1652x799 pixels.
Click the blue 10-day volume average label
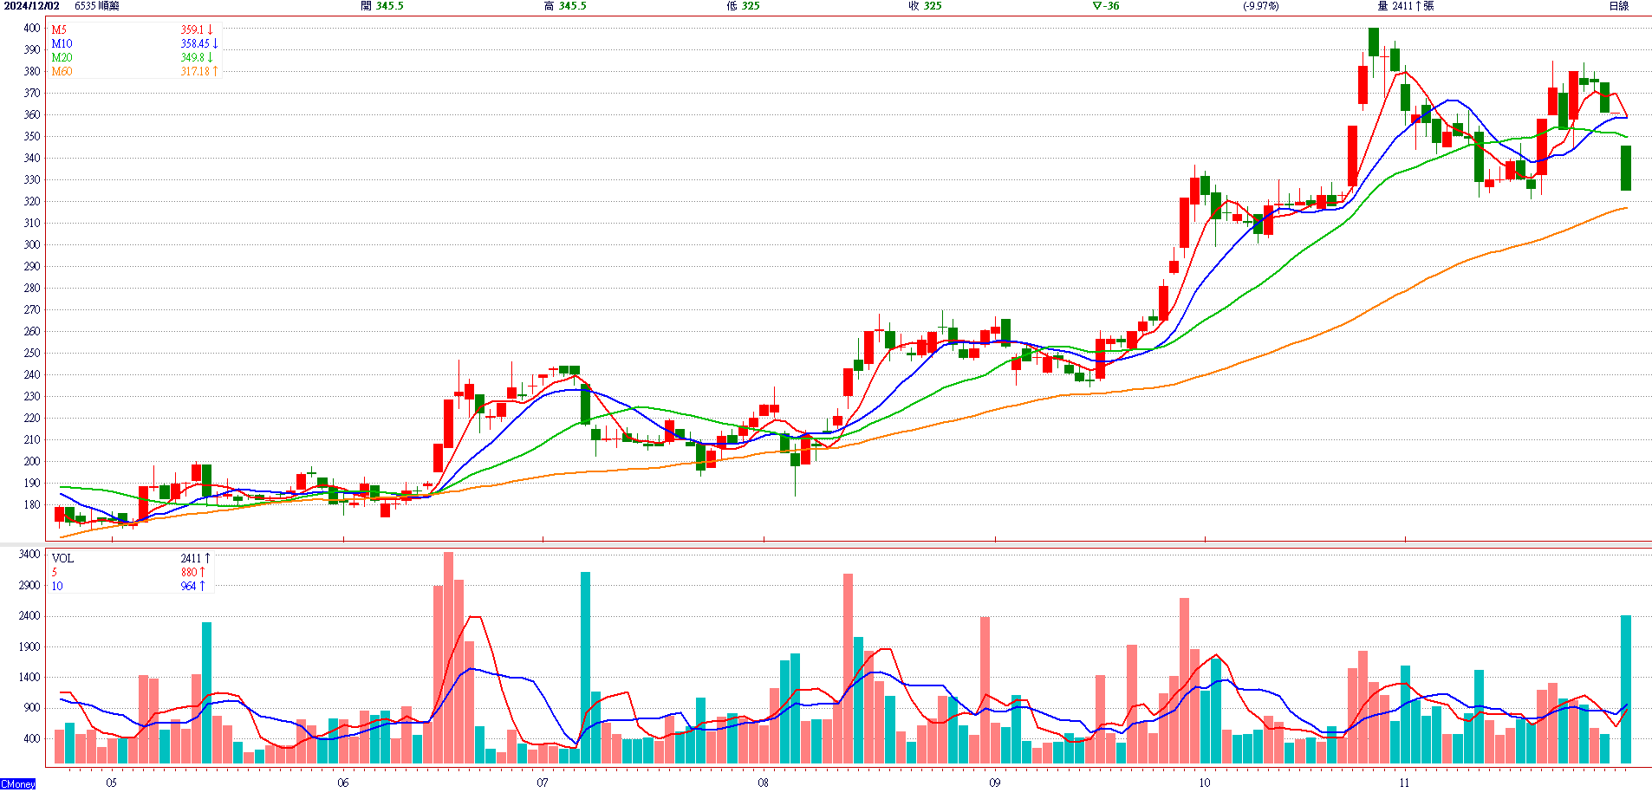[x=57, y=586]
